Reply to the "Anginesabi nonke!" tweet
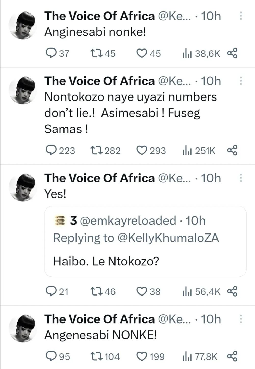Image resolution: width=255 pixels, height=369 pixels. click(51, 53)
